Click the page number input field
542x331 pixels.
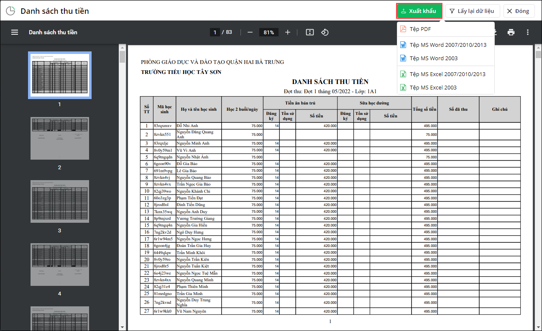215,32
